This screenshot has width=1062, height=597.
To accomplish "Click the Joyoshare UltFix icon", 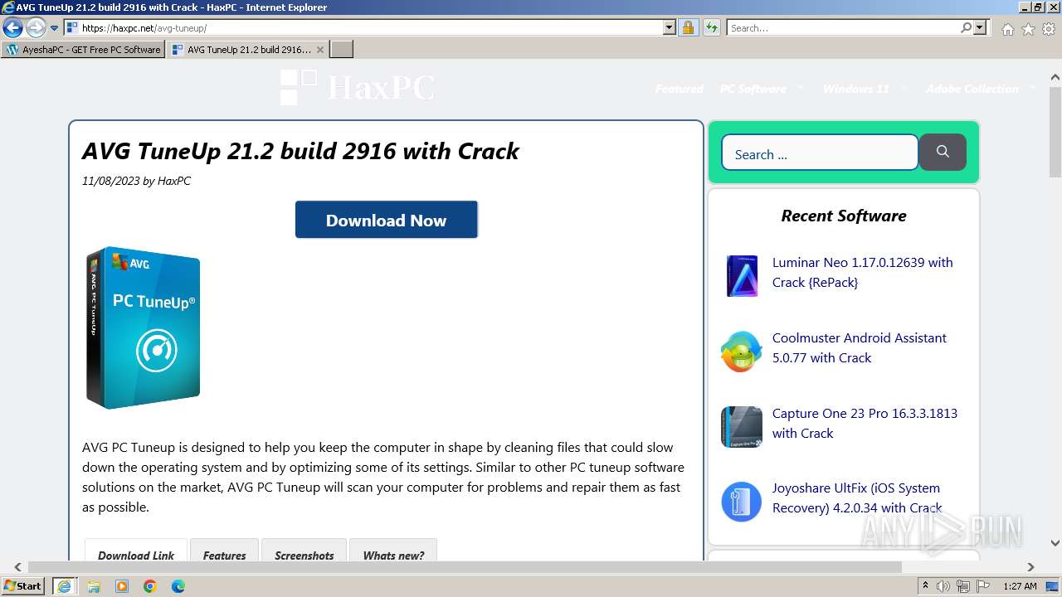I will (741, 502).
